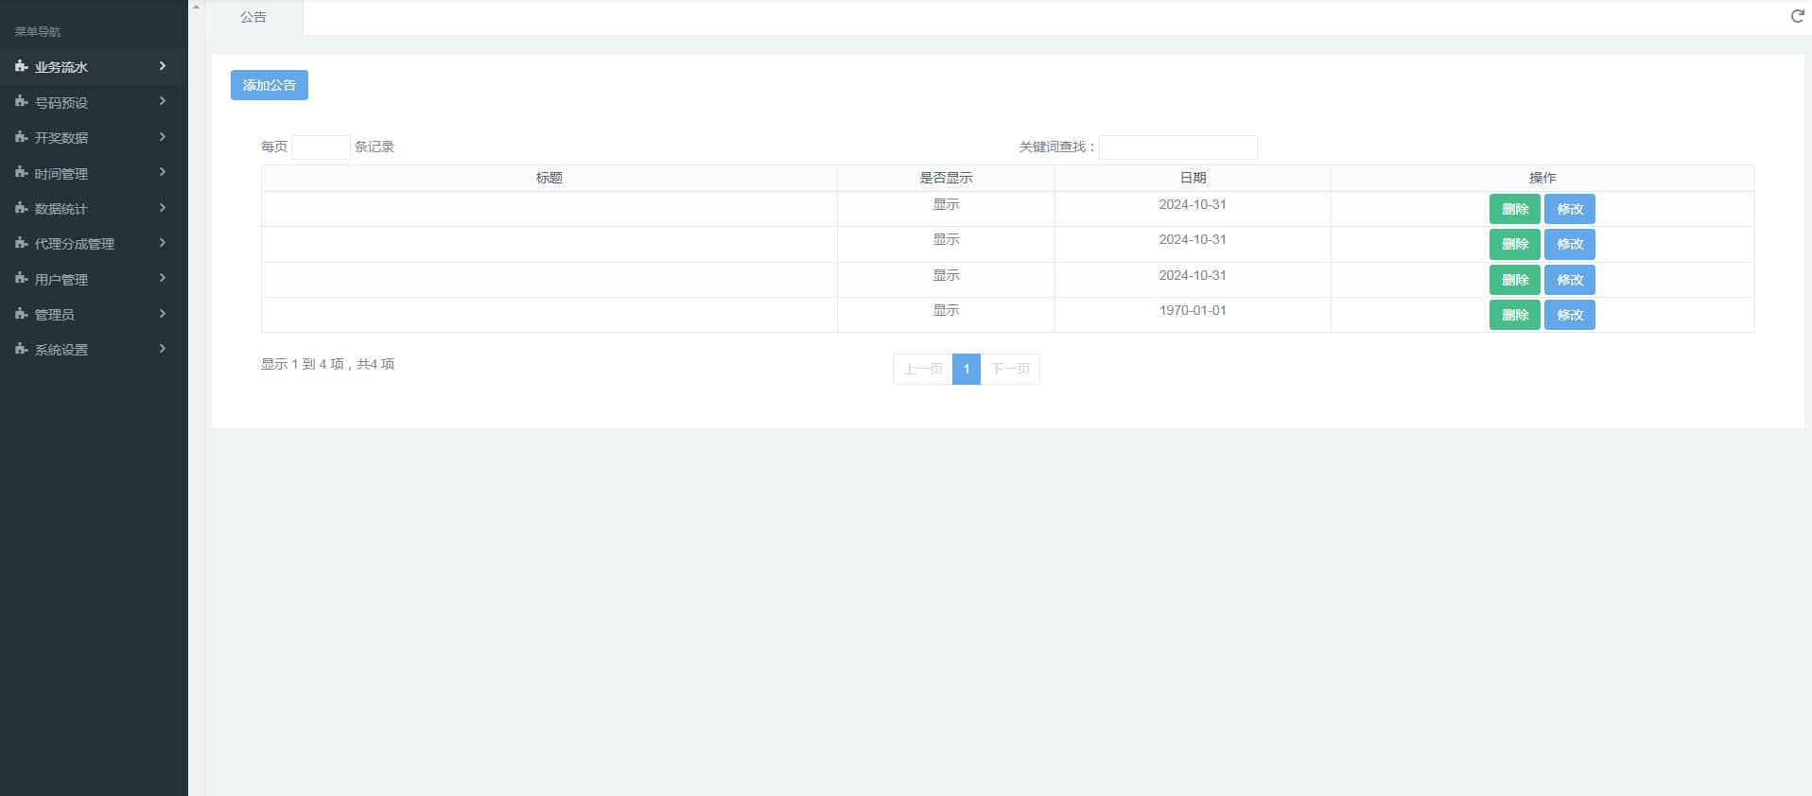Image resolution: width=1812 pixels, height=796 pixels.
Task: Open the 业务流水 menu item
Action: 61,67
